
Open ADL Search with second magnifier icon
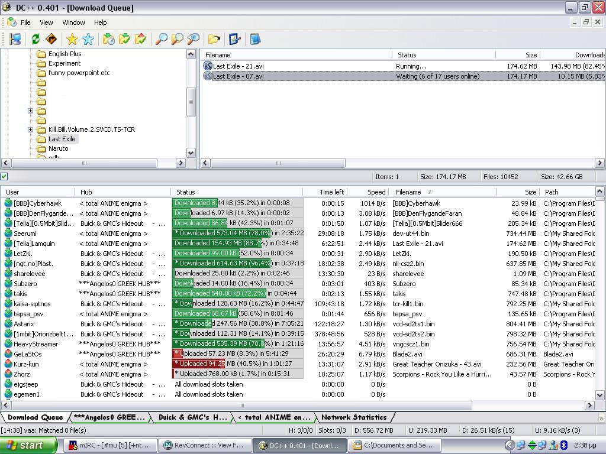[177, 39]
